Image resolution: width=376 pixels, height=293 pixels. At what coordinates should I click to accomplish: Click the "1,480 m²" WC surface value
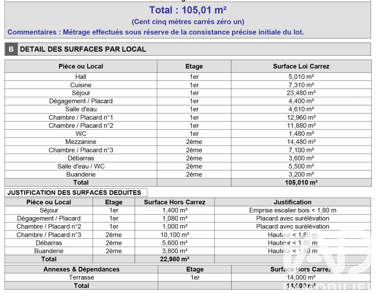(x=301, y=134)
